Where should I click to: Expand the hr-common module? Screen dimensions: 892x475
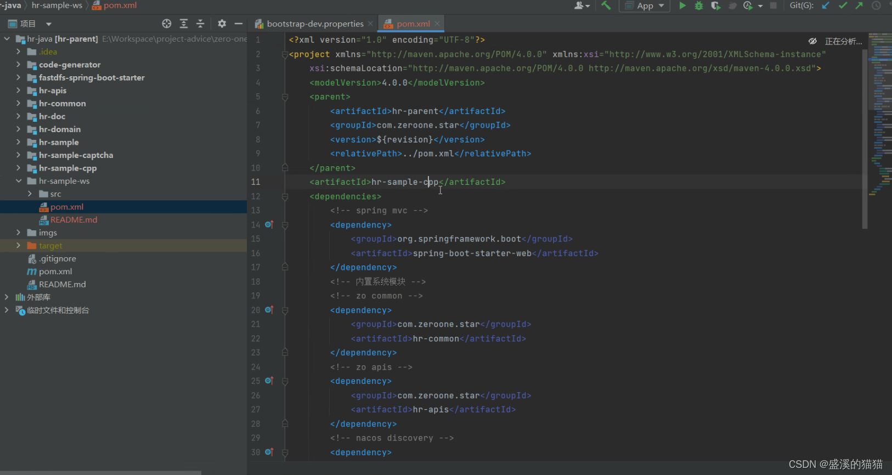click(19, 103)
